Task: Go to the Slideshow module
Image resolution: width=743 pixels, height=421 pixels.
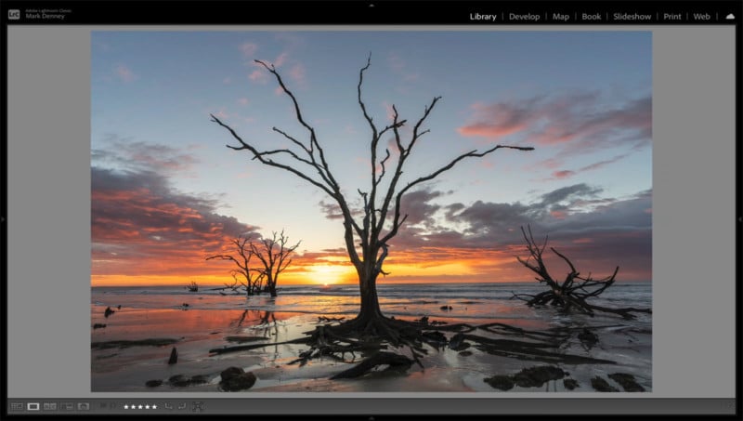Action: tap(632, 17)
